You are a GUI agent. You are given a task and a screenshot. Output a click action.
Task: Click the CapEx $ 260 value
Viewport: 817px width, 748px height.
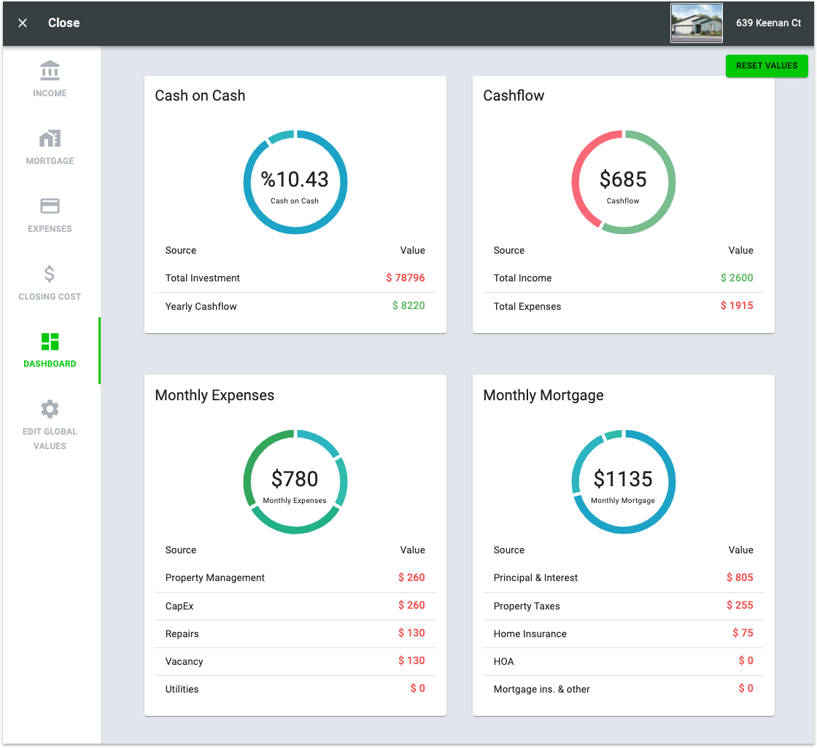coord(411,605)
